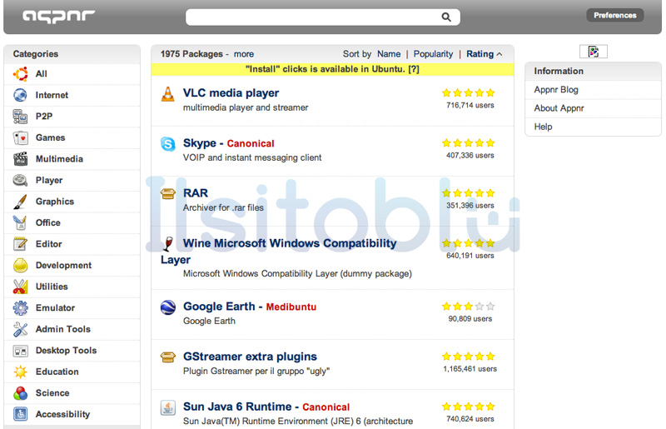666x429 pixels.
Task: Click the Wine glass icon
Action: click(167, 243)
